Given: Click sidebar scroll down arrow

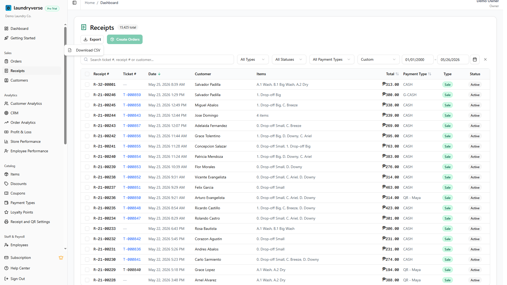Looking at the screenshot, I should point(65,249).
